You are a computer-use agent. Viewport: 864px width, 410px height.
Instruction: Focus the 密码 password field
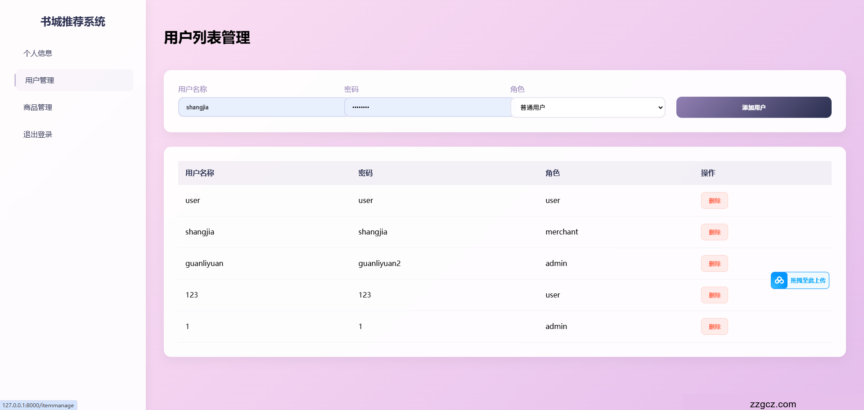pos(427,107)
